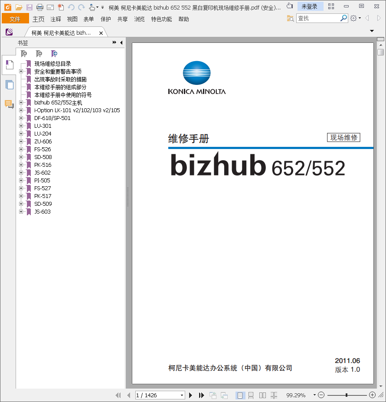The image size is (386, 402).
Task: Select the 本维修手册中使用的符号 bookmark
Action: [63, 95]
